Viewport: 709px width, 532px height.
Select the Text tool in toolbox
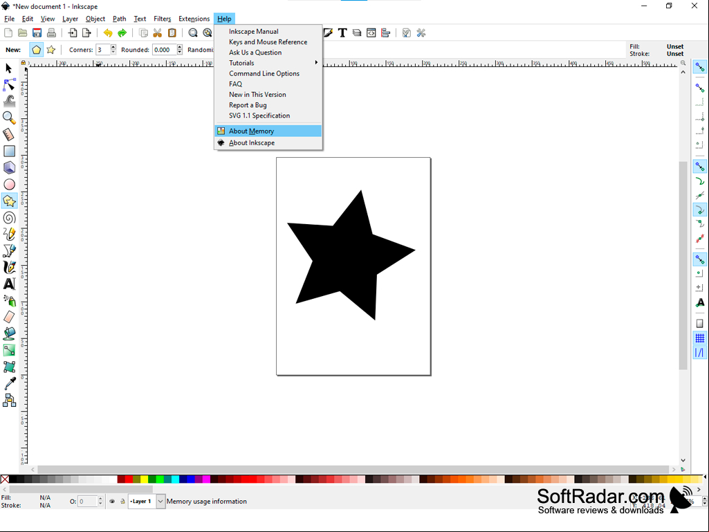pyautogui.click(x=9, y=284)
